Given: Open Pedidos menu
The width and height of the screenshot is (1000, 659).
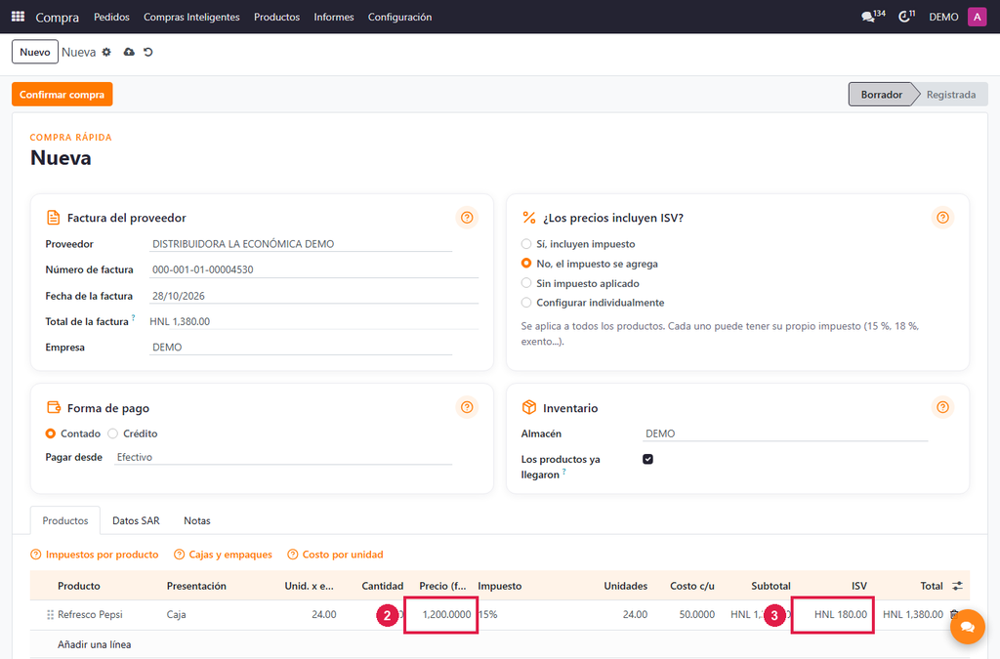Looking at the screenshot, I should tap(111, 17).
